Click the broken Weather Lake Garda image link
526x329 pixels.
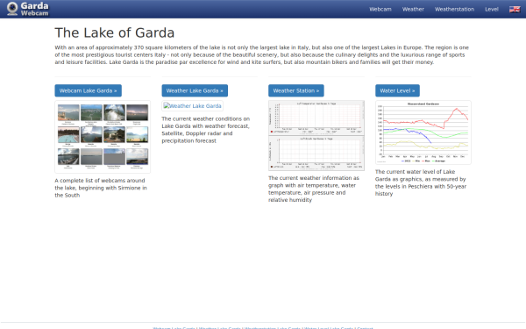(192, 106)
